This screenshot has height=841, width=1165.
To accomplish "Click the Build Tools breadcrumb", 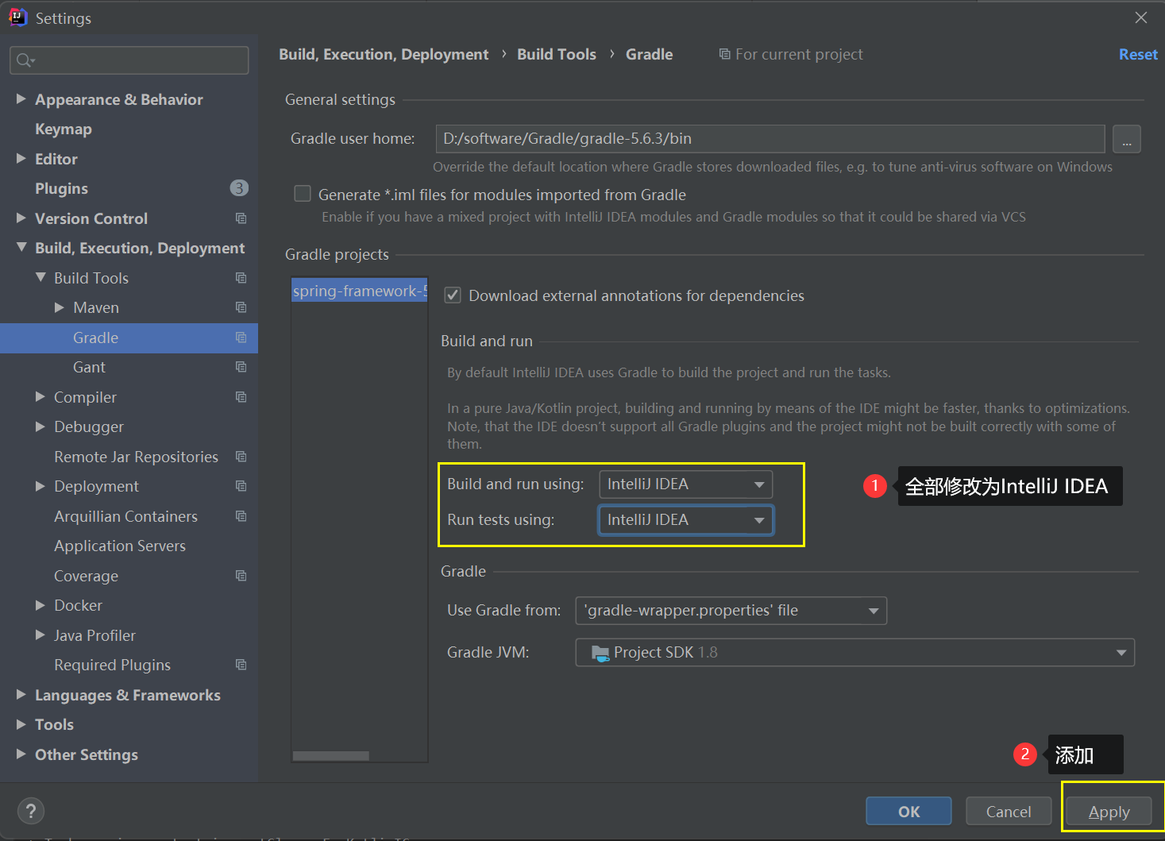I will tap(557, 54).
